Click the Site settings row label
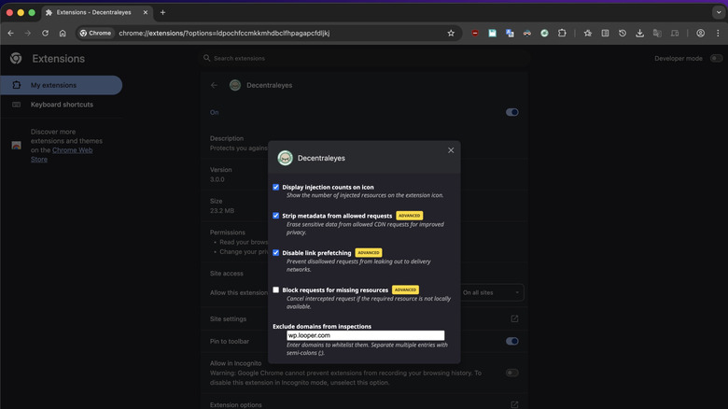 (228, 318)
